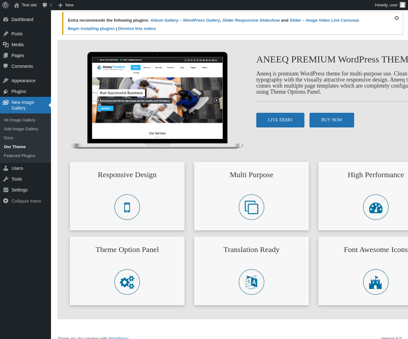Open the Plugins menu item
Image resolution: width=408 pixels, height=339 pixels.
25,91
